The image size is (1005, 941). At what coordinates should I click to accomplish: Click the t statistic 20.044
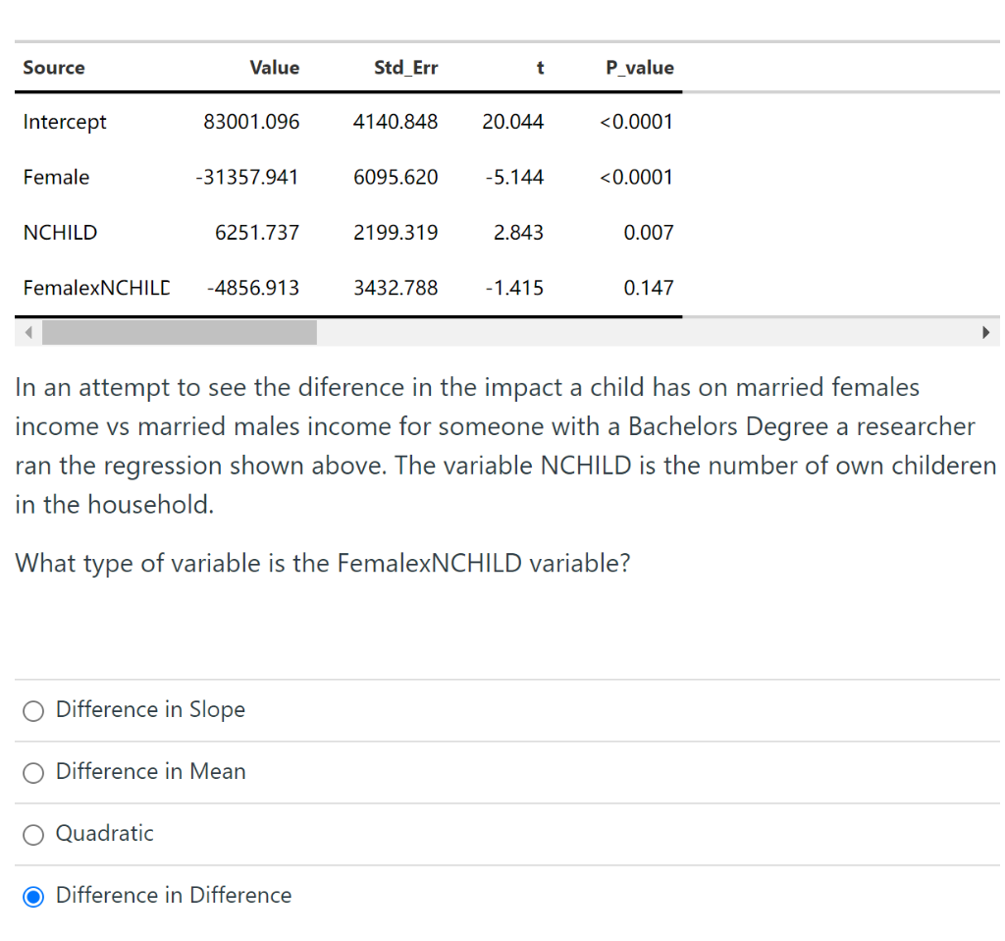tap(512, 121)
